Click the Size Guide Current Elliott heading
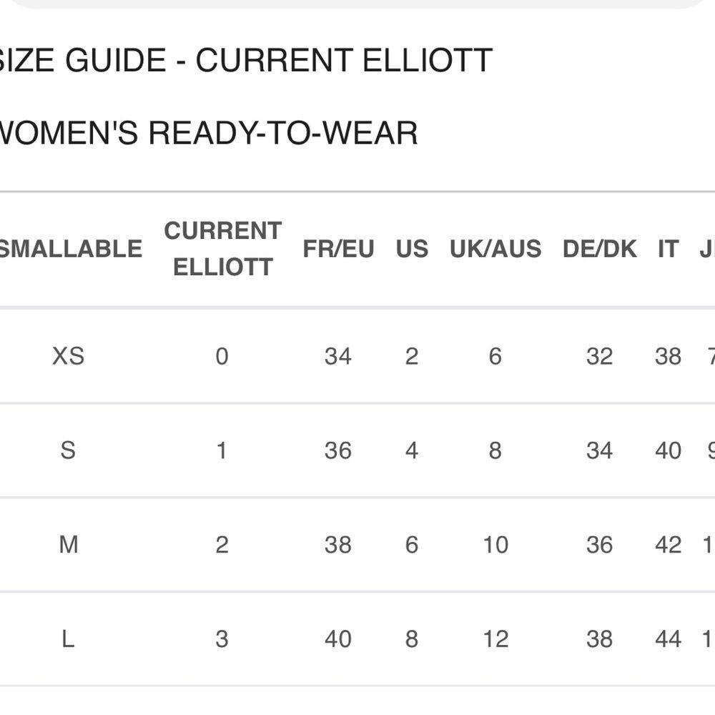 245,60
